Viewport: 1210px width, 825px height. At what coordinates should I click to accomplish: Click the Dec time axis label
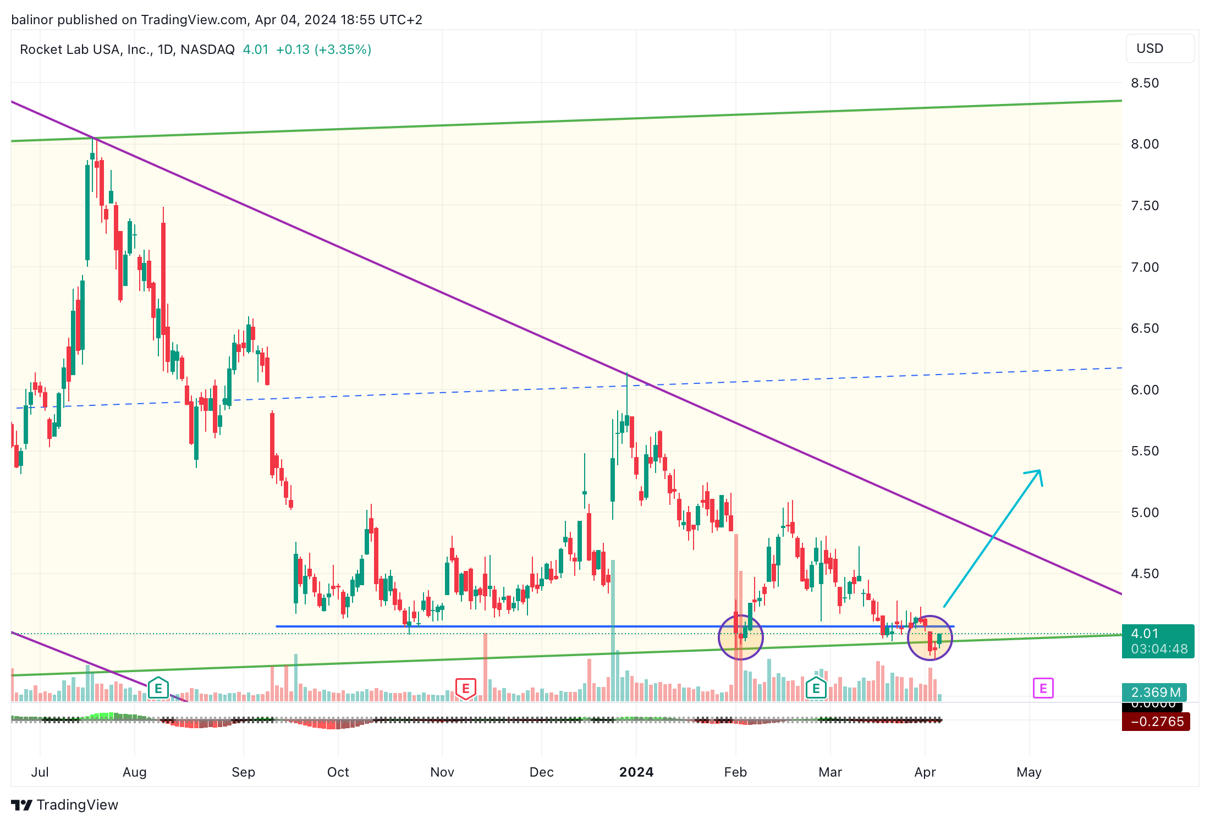pyautogui.click(x=542, y=772)
